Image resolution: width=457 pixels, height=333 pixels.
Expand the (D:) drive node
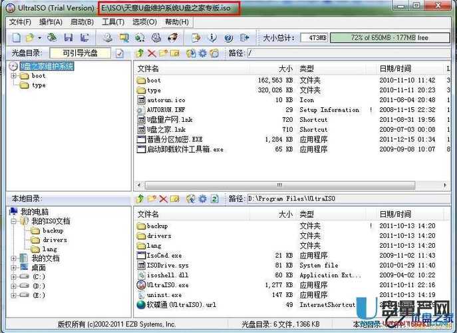pyautogui.click(x=13, y=286)
